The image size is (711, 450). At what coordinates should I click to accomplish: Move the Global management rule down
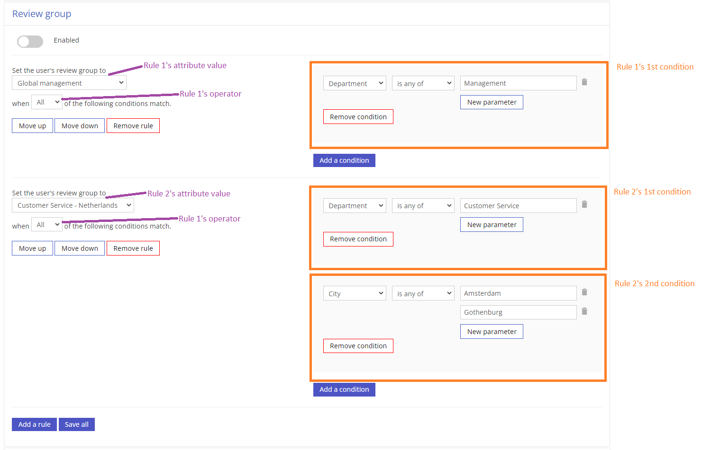80,126
